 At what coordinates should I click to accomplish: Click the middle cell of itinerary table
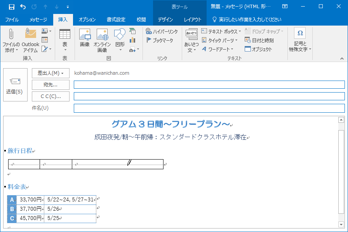56,164
